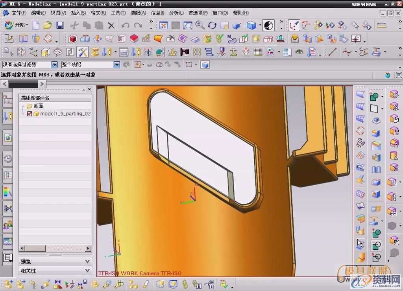Save the current part with the disk icon
The width and height of the screenshot is (403, 291).
[x=59, y=25]
